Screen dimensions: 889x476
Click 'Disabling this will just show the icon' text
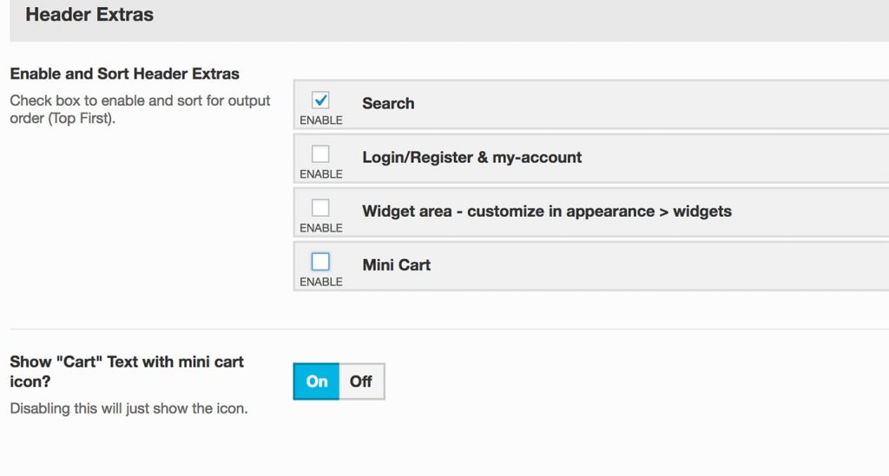(x=128, y=408)
